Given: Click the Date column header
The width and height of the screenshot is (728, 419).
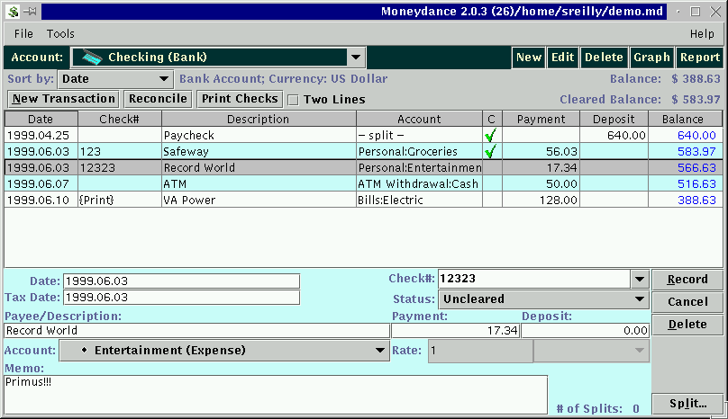Looking at the screenshot, I should point(41,119).
